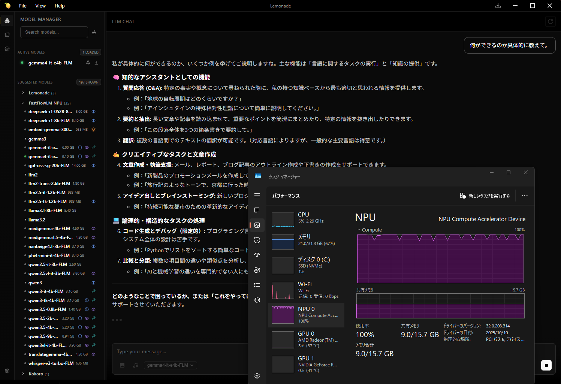Click the eye icon on gemma4-it-e 6.00 GB row
Screen dimensions: 561x384
click(87, 148)
